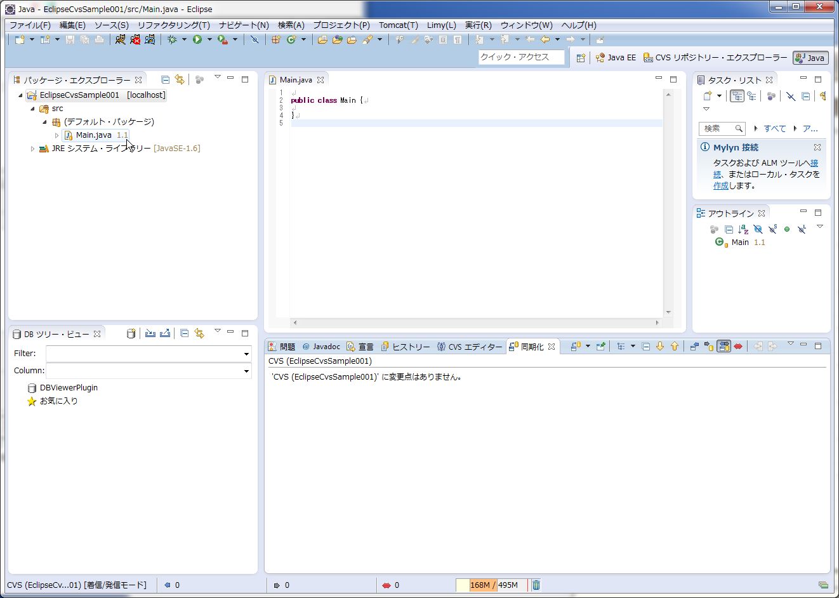Image resolution: width=839 pixels, height=598 pixels.
Task: Toggle Hide Fields in Outline view
Action: pos(758,229)
